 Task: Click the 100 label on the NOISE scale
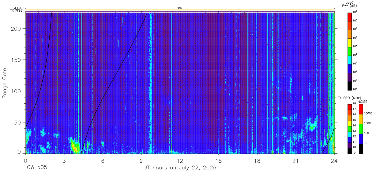click(x=367, y=133)
